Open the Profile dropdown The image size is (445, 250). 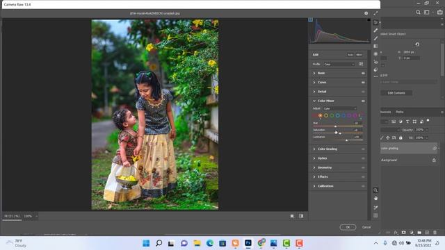pyautogui.click(x=339, y=65)
